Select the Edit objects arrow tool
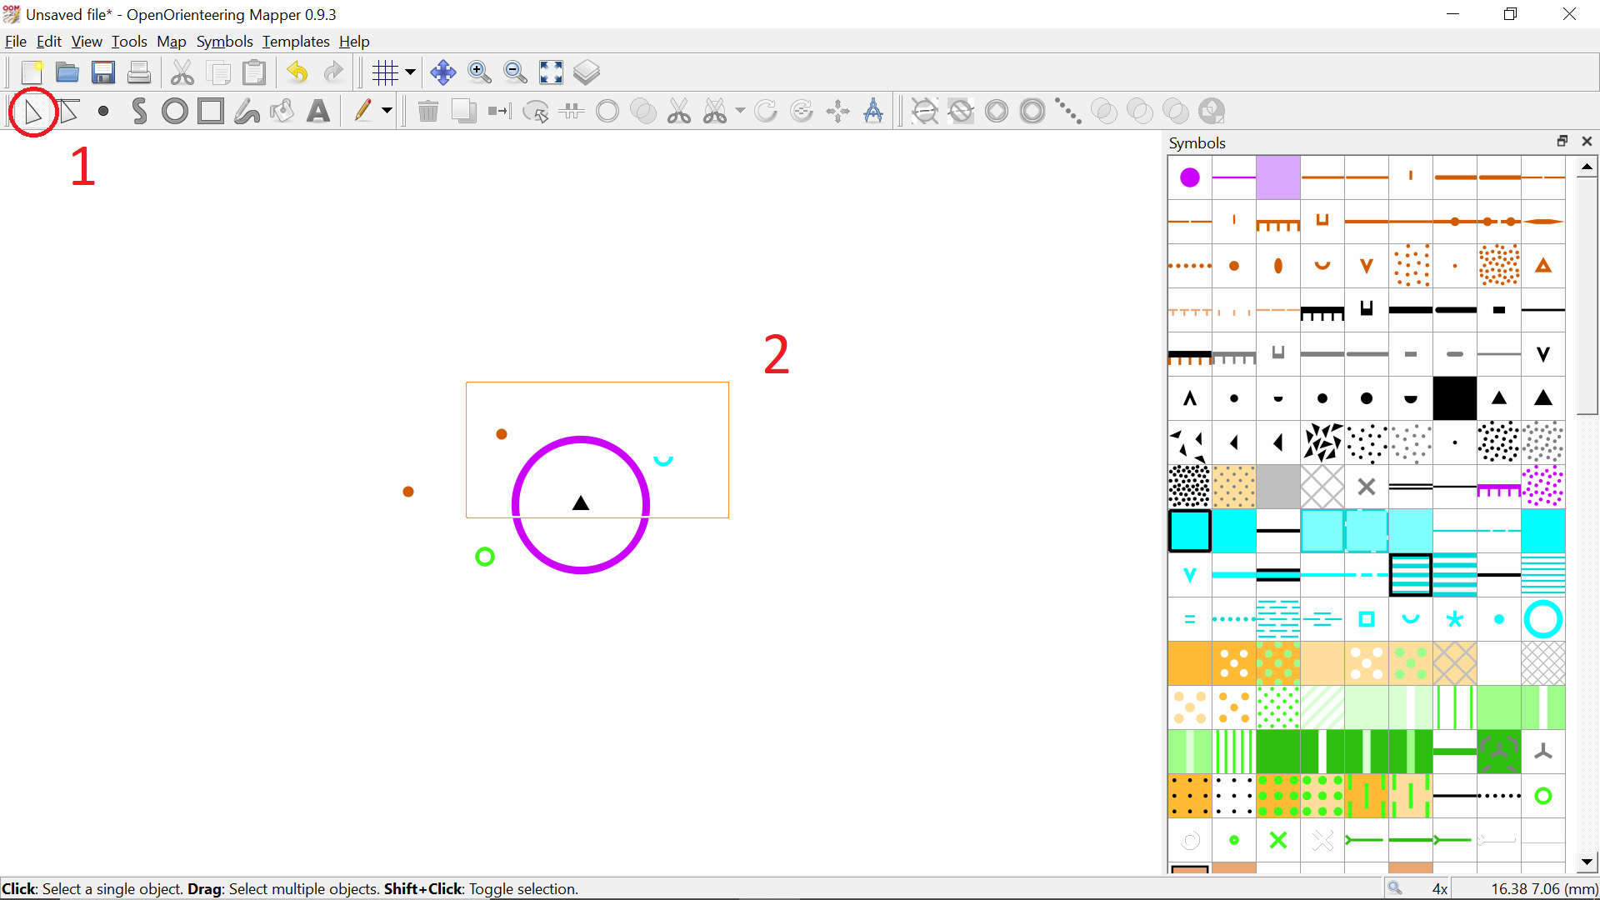This screenshot has height=900, width=1600. pos(33,112)
